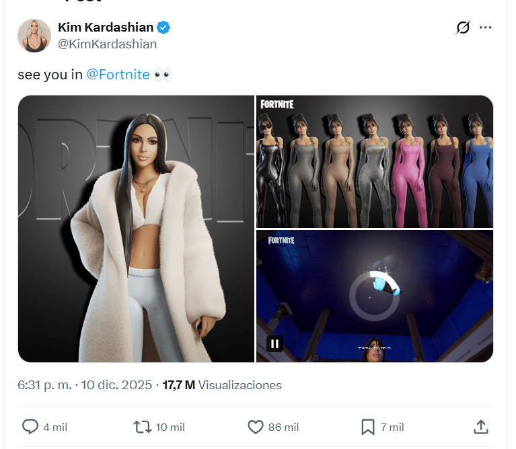Open the seven bodysuit outfits image
The width and height of the screenshot is (516, 449).
coord(375,161)
